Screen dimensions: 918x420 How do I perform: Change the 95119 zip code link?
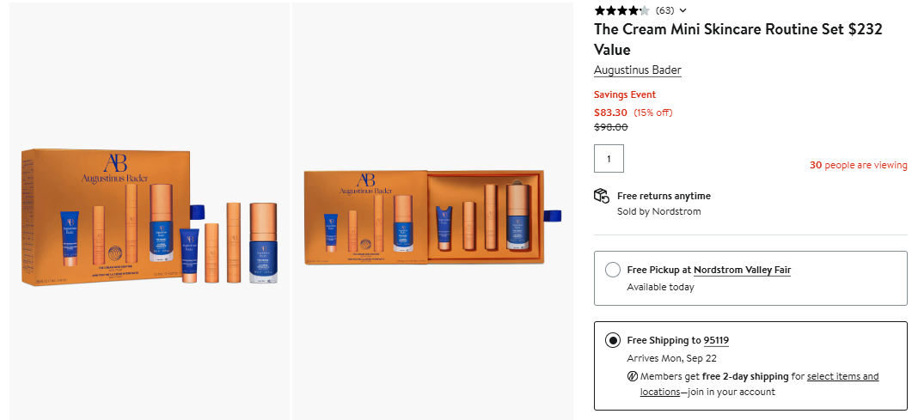pyautogui.click(x=716, y=340)
